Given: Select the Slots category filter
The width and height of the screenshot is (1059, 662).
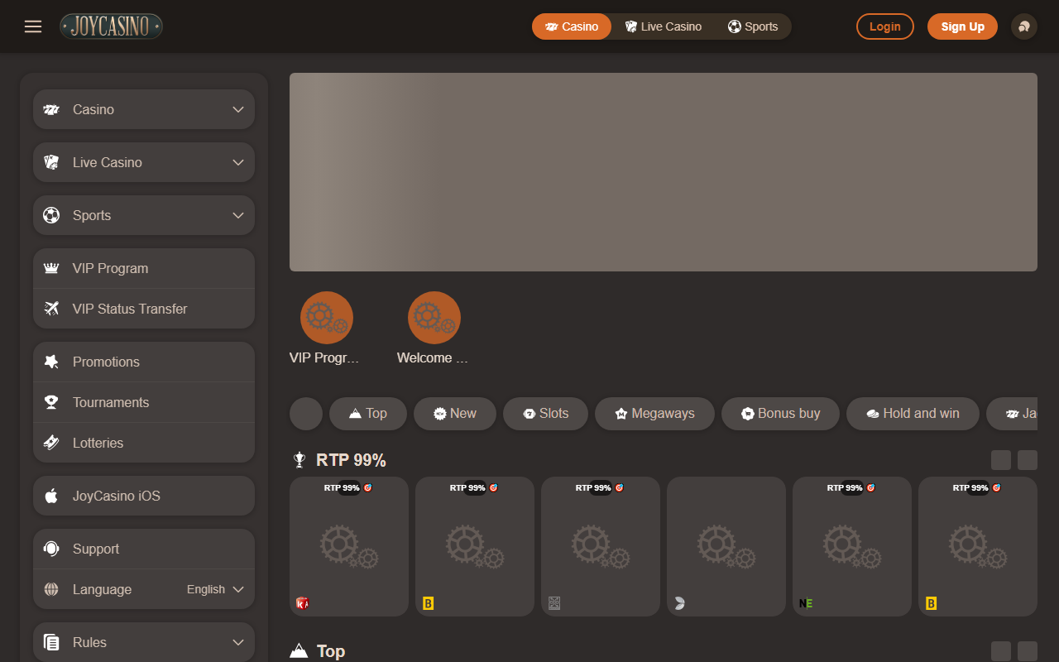Looking at the screenshot, I should click(x=545, y=414).
